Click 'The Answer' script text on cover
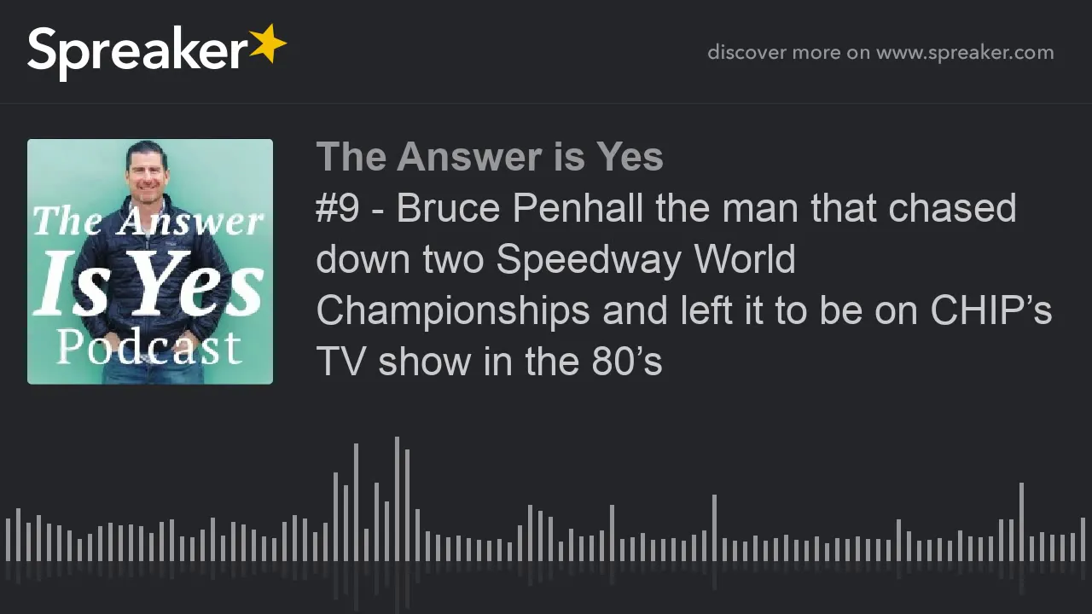The height and width of the screenshot is (614, 1092). (x=148, y=222)
